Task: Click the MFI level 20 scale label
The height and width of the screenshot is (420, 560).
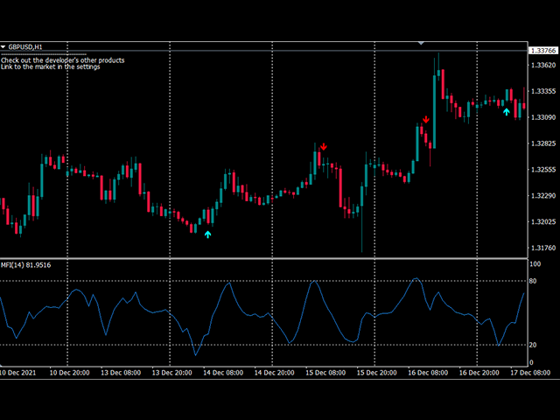Action: coord(535,345)
